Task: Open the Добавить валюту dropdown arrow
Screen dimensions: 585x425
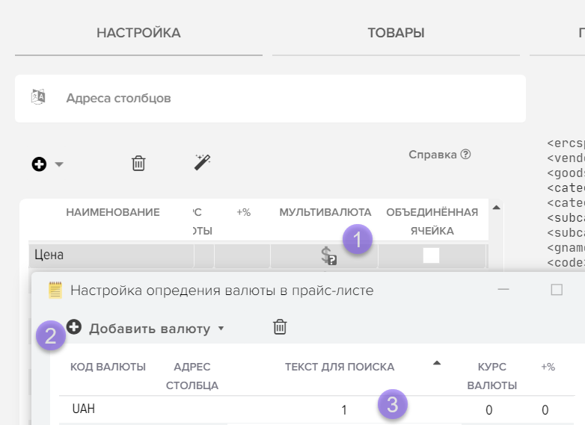Action: click(221, 329)
